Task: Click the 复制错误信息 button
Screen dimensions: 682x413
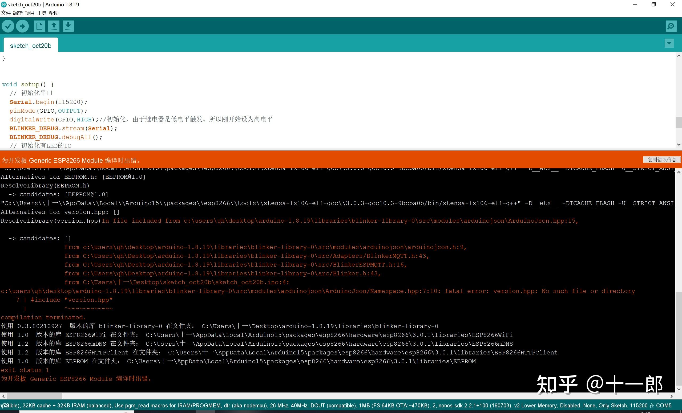Action: click(661, 160)
